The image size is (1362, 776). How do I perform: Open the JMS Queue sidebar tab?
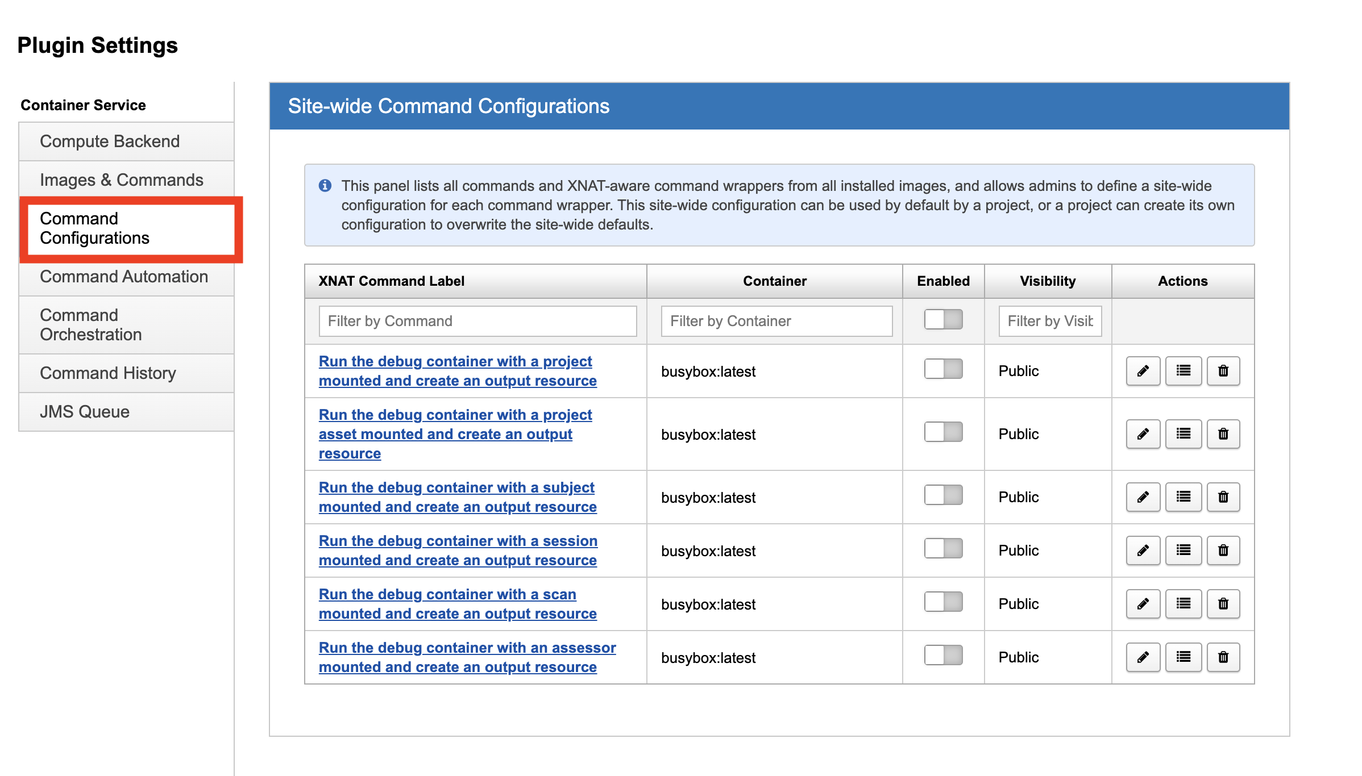(x=85, y=412)
